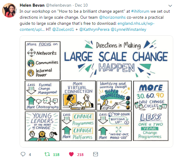Image resolution: width=175 pixels, height=159 pixels.
Task: Expand tweet options with the chevron arrow
Action: tap(170, 5)
